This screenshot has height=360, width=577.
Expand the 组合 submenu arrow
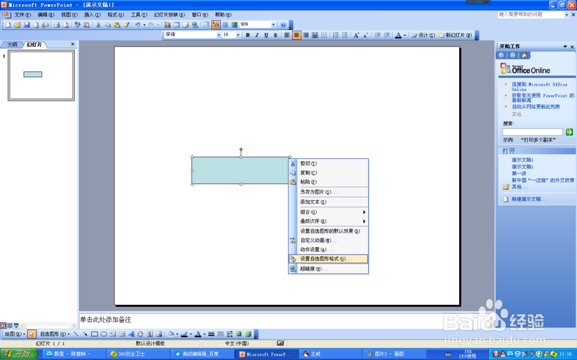click(364, 212)
